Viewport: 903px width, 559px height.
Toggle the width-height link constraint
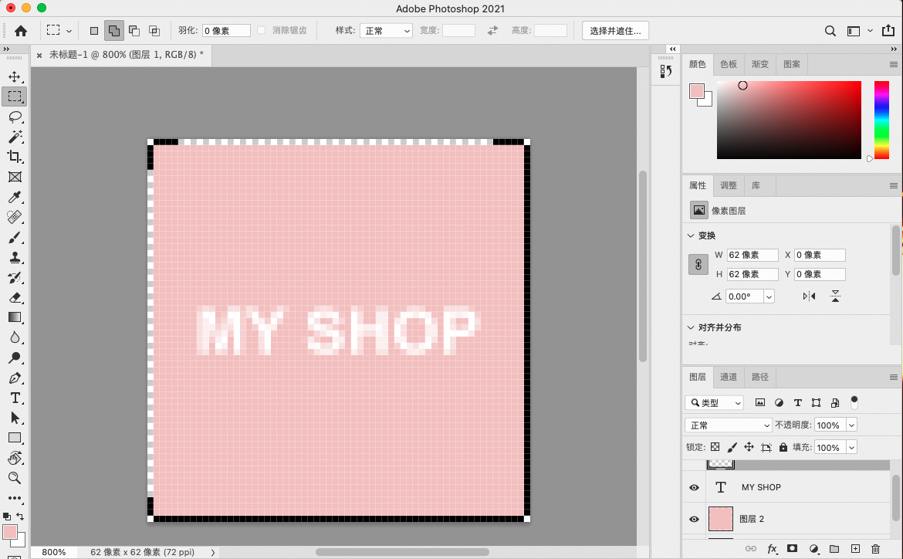click(698, 265)
